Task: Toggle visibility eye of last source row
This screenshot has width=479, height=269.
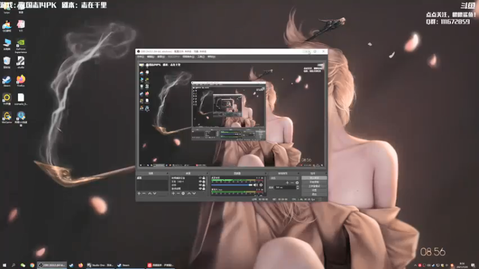Action: coord(200,189)
